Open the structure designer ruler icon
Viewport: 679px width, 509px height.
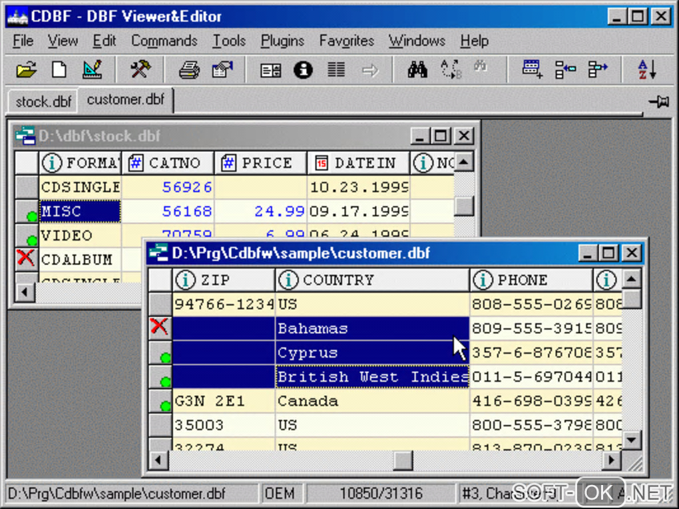click(x=93, y=69)
